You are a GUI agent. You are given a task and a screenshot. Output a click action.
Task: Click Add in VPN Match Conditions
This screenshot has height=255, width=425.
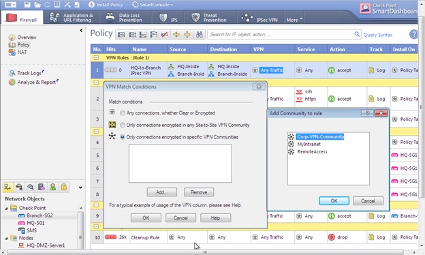pyautogui.click(x=162, y=192)
